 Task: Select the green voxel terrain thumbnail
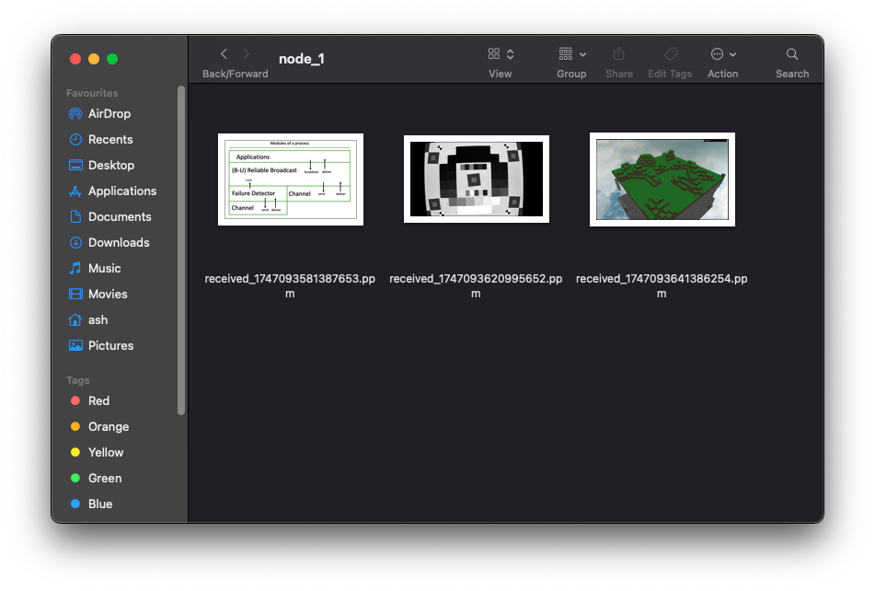coord(662,180)
